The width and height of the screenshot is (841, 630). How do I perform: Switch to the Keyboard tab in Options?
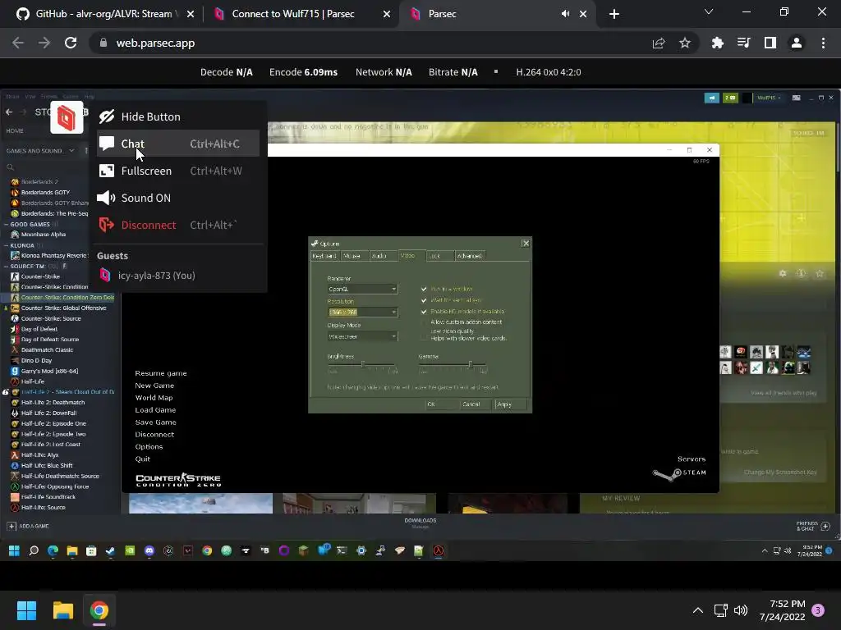click(x=324, y=256)
